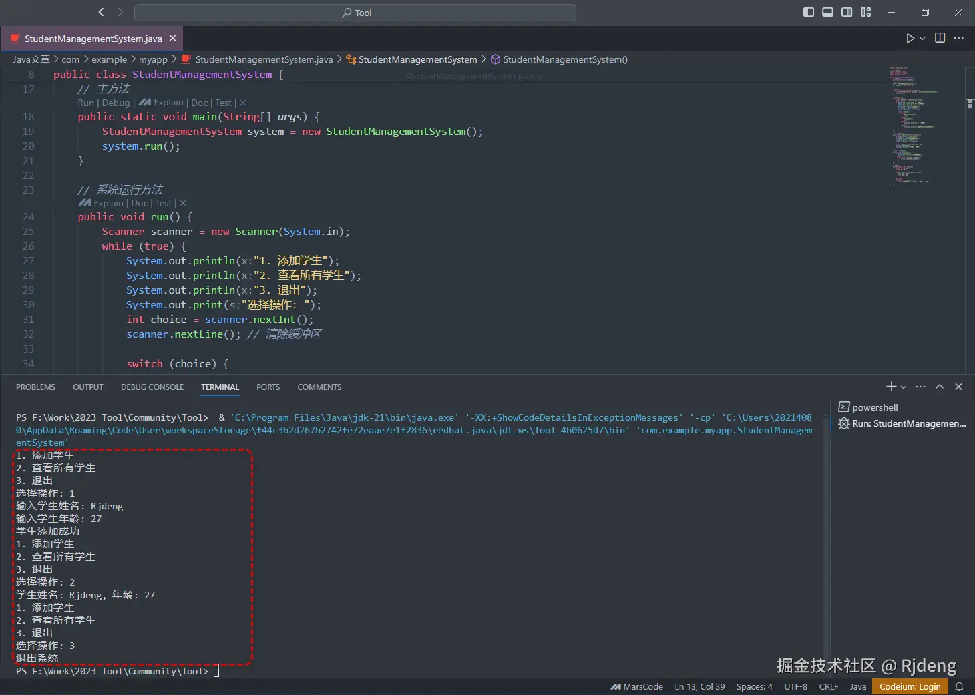Open the editor More Actions menu
This screenshot has width=975, height=695.
click(959, 38)
